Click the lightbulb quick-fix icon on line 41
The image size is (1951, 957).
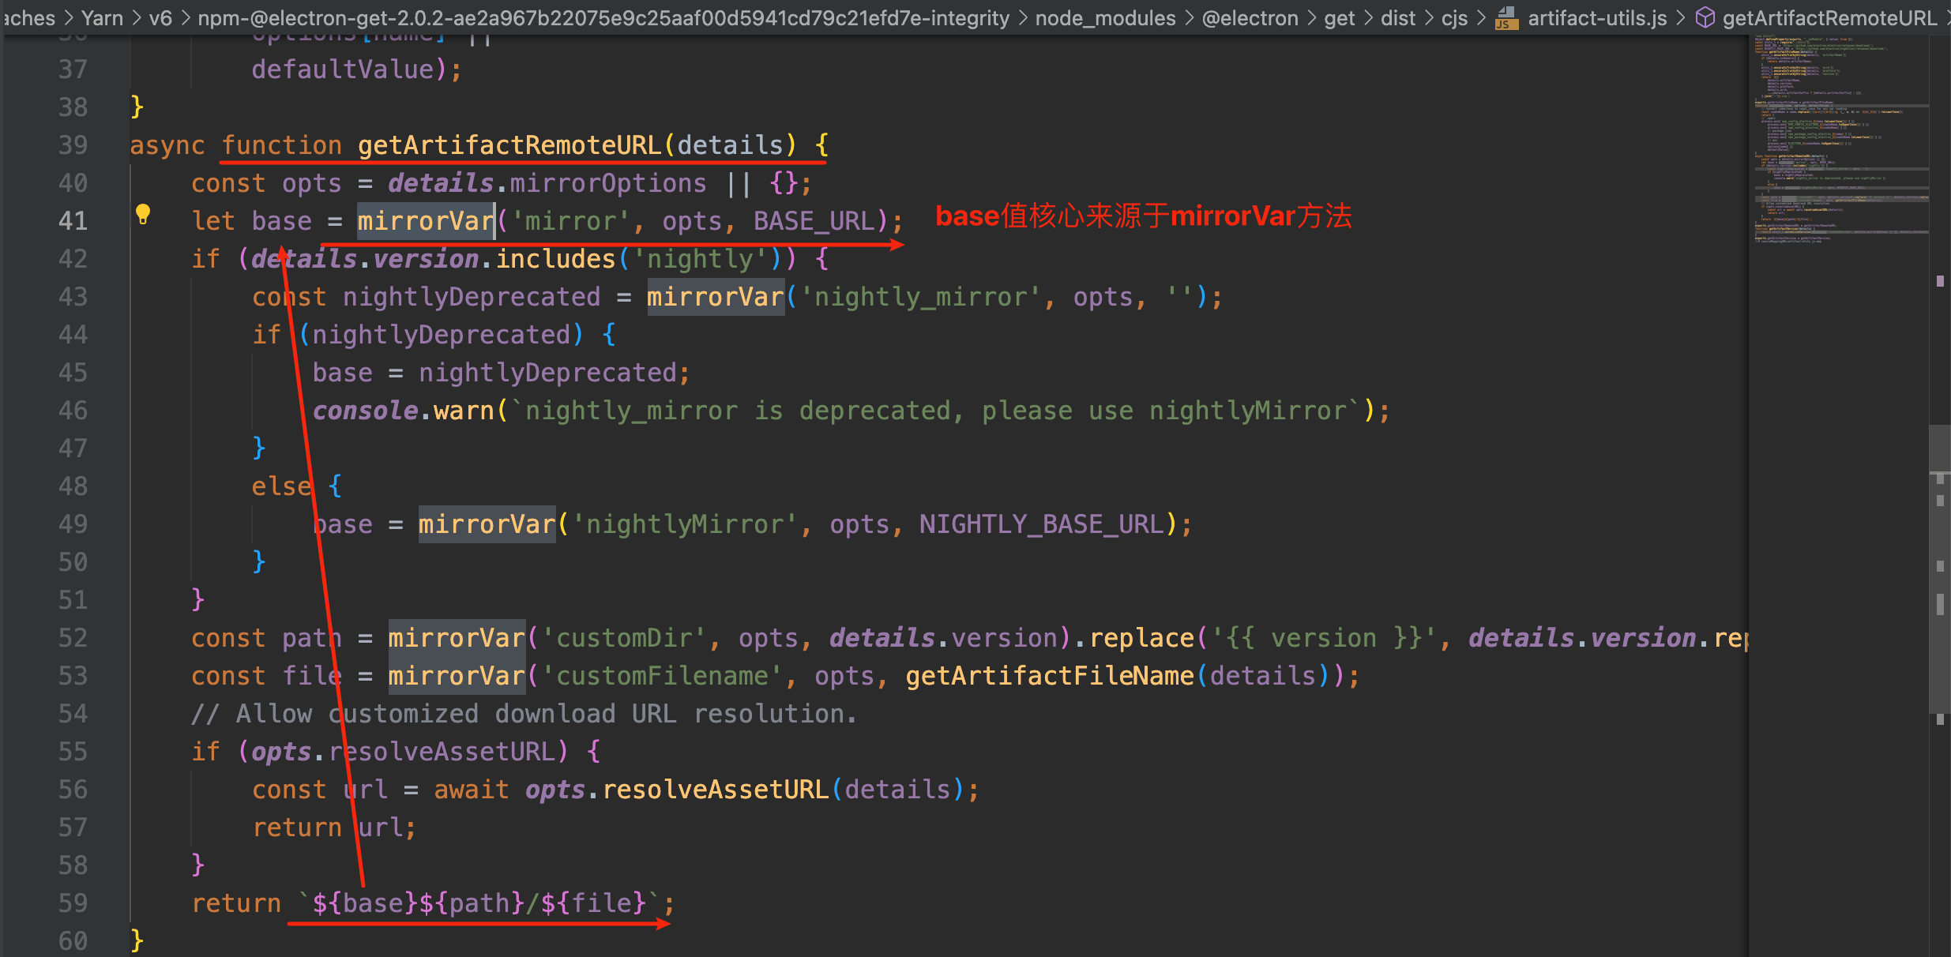[143, 214]
